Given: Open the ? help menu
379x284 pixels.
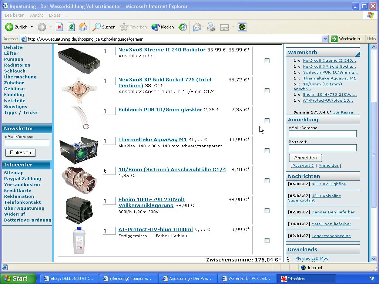Looking at the screenshot, I should (x=67, y=15).
